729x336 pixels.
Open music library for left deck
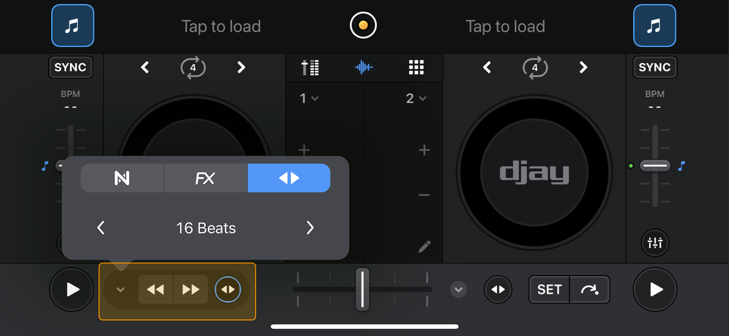click(x=73, y=26)
